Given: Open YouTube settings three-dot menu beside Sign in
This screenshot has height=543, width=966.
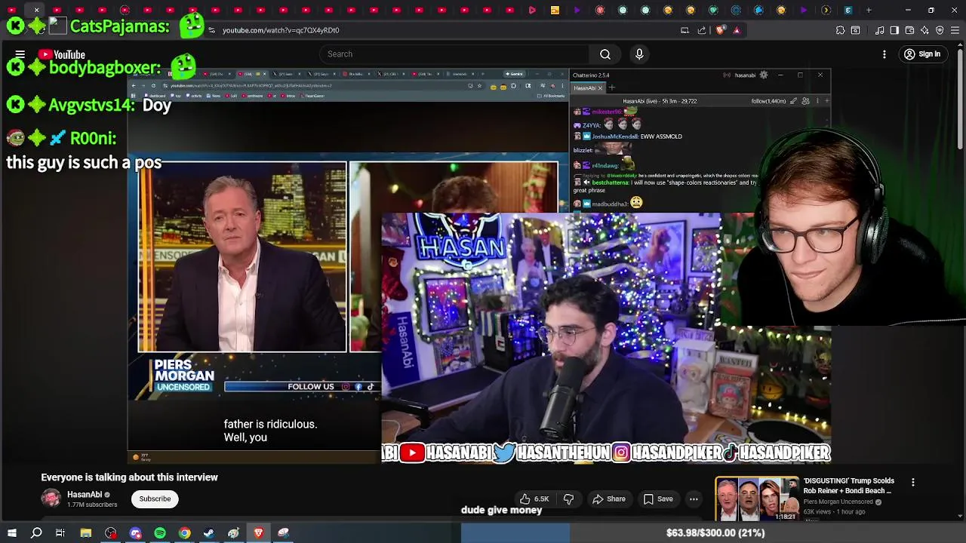Looking at the screenshot, I should (x=884, y=54).
